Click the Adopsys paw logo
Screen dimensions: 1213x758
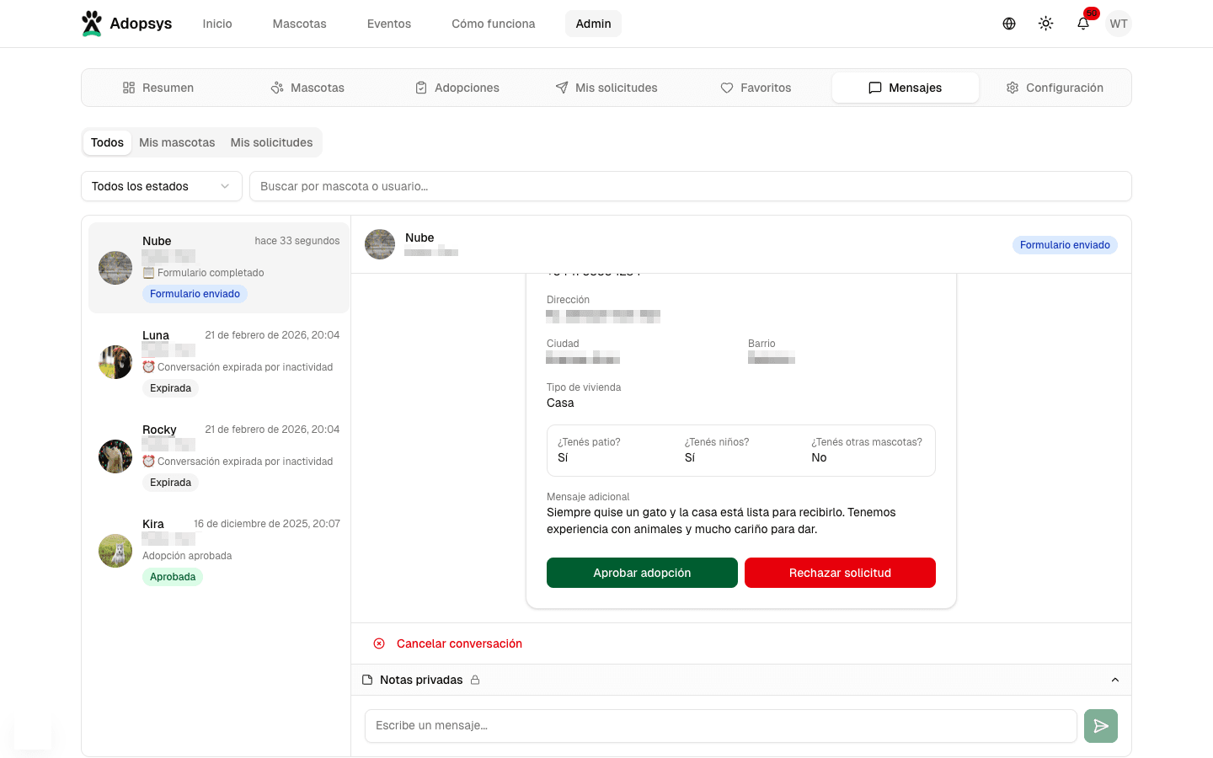[92, 23]
